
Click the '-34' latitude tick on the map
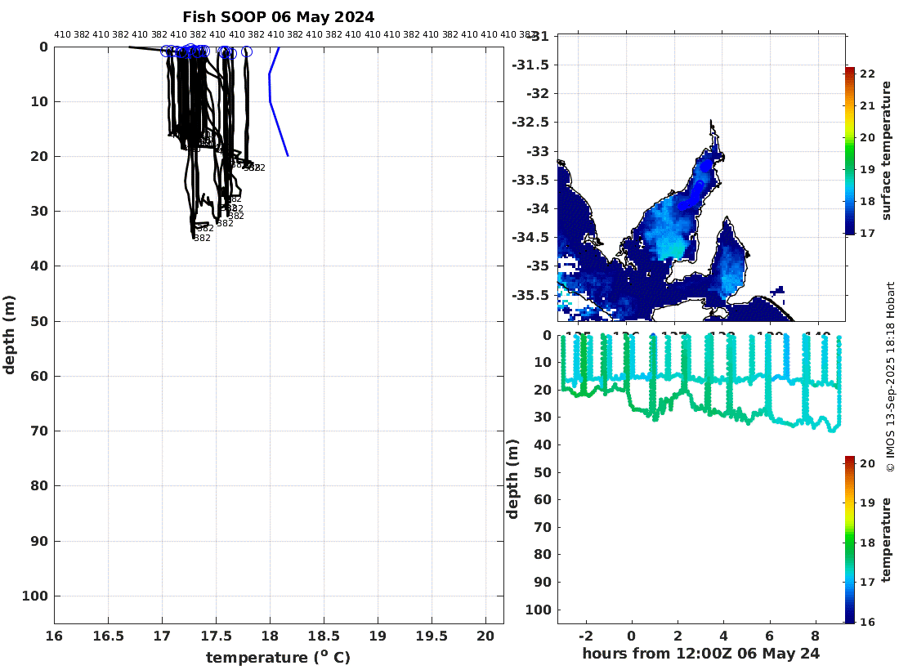tap(537, 208)
